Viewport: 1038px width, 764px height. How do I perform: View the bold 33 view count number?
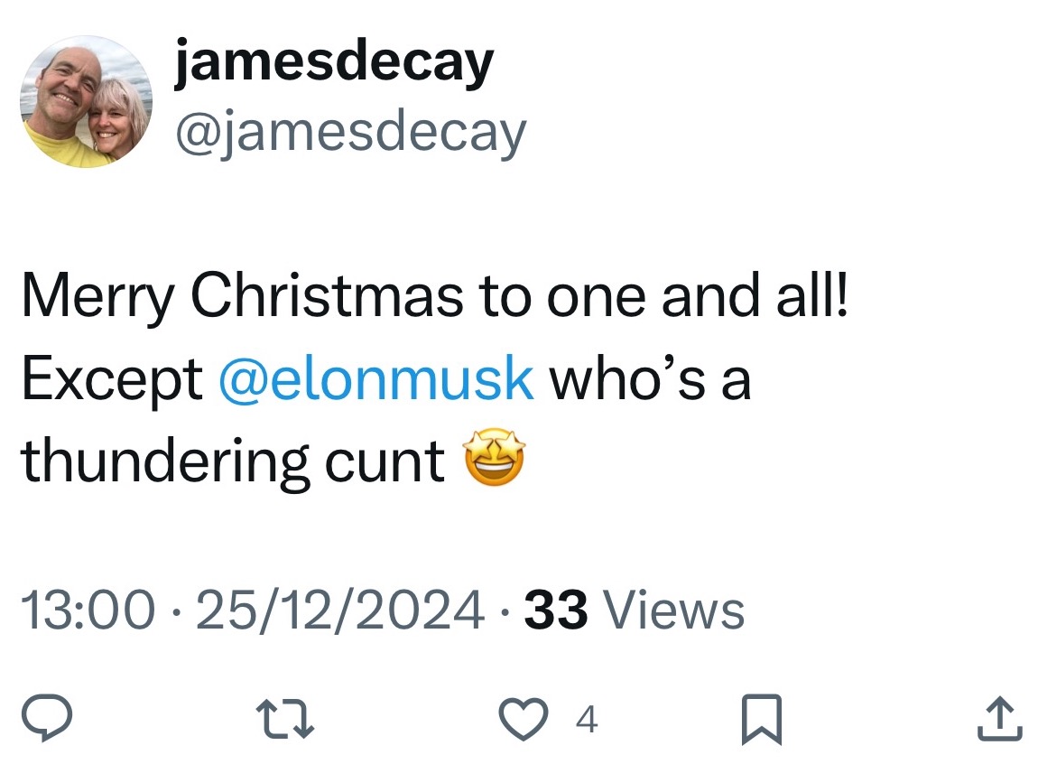tap(556, 610)
